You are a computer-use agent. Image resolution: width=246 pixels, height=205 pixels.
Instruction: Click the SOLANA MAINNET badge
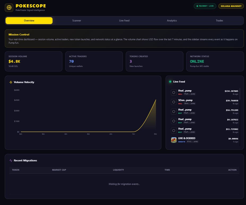[231, 6]
